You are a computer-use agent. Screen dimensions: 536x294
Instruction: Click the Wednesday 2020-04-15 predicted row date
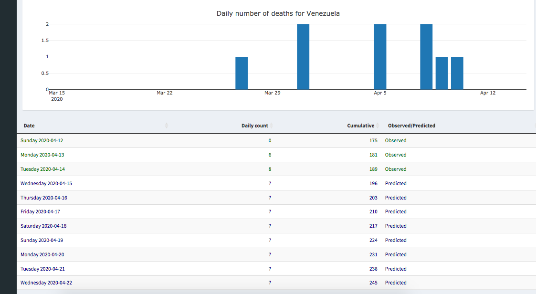pyautogui.click(x=46, y=183)
